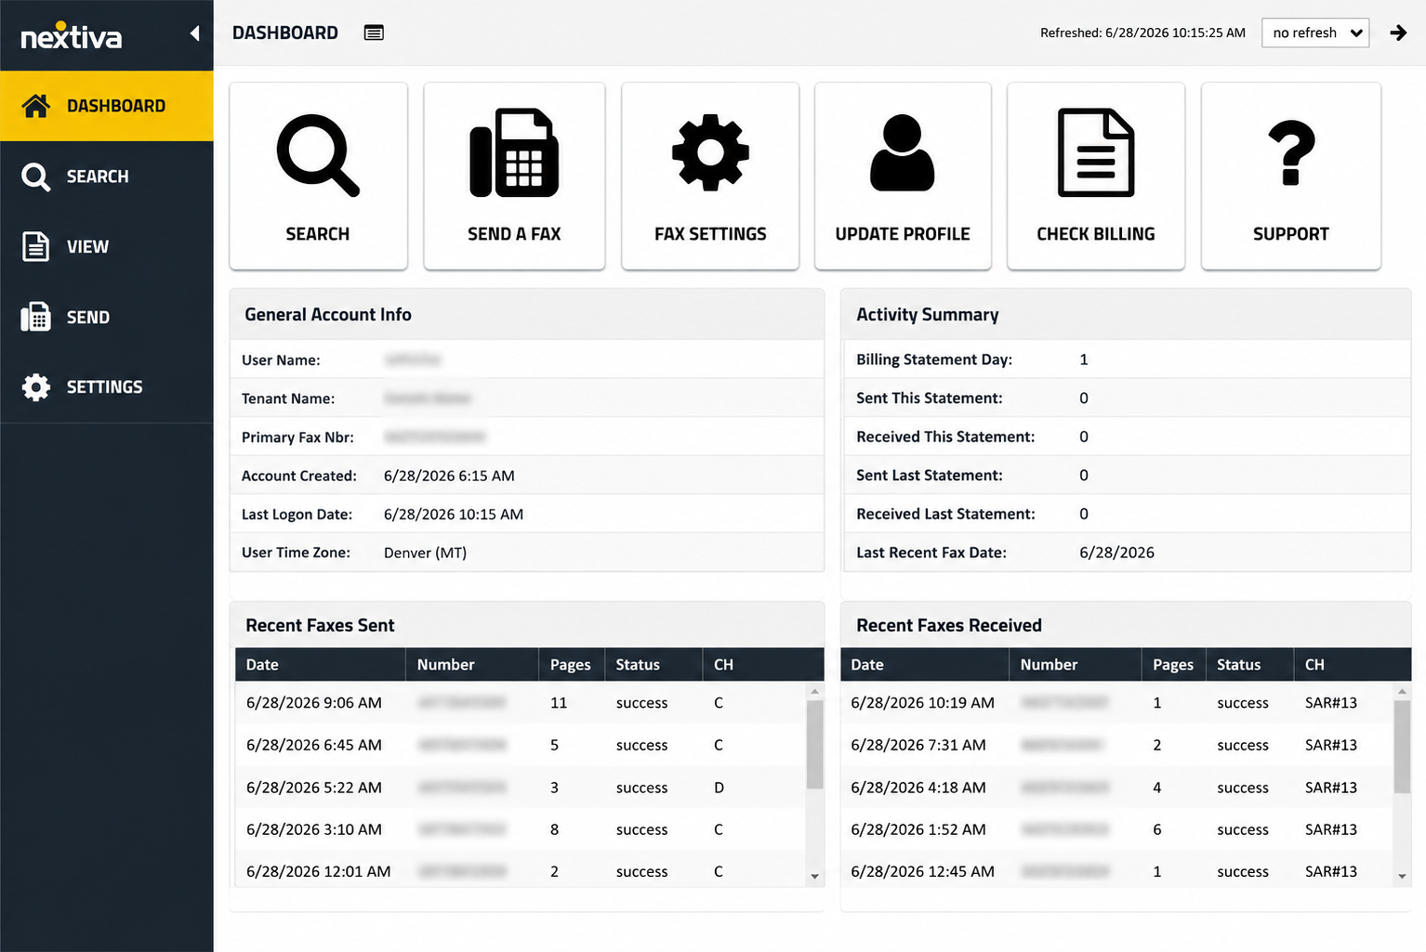Open Settings from the sidebar menu

pyautogui.click(x=107, y=386)
